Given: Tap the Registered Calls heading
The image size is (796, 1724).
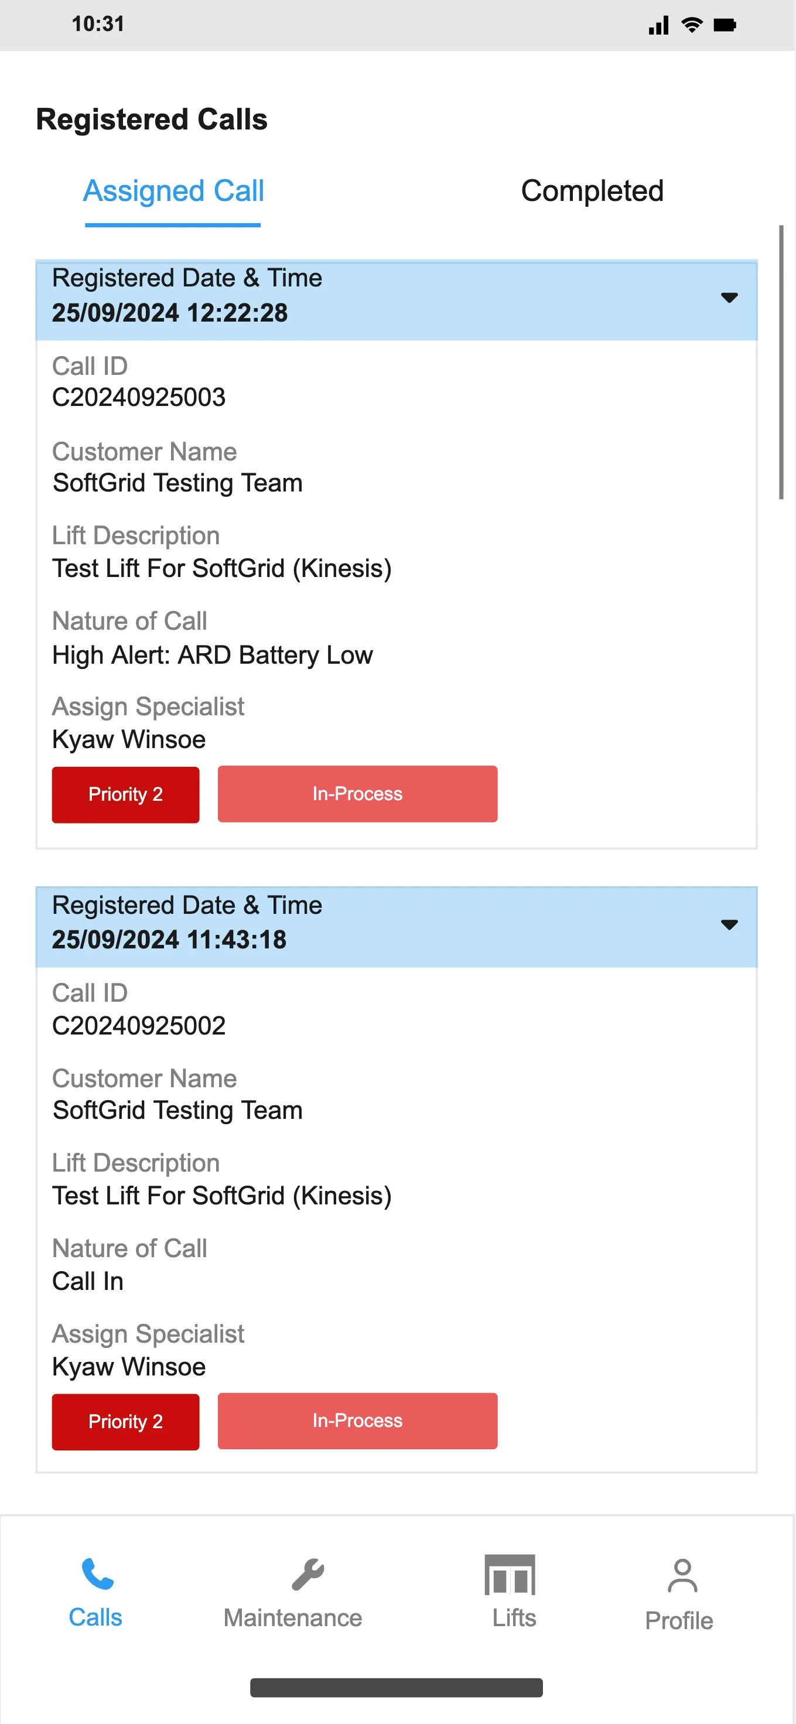Looking at the screenshot, I should click(152, 120).
